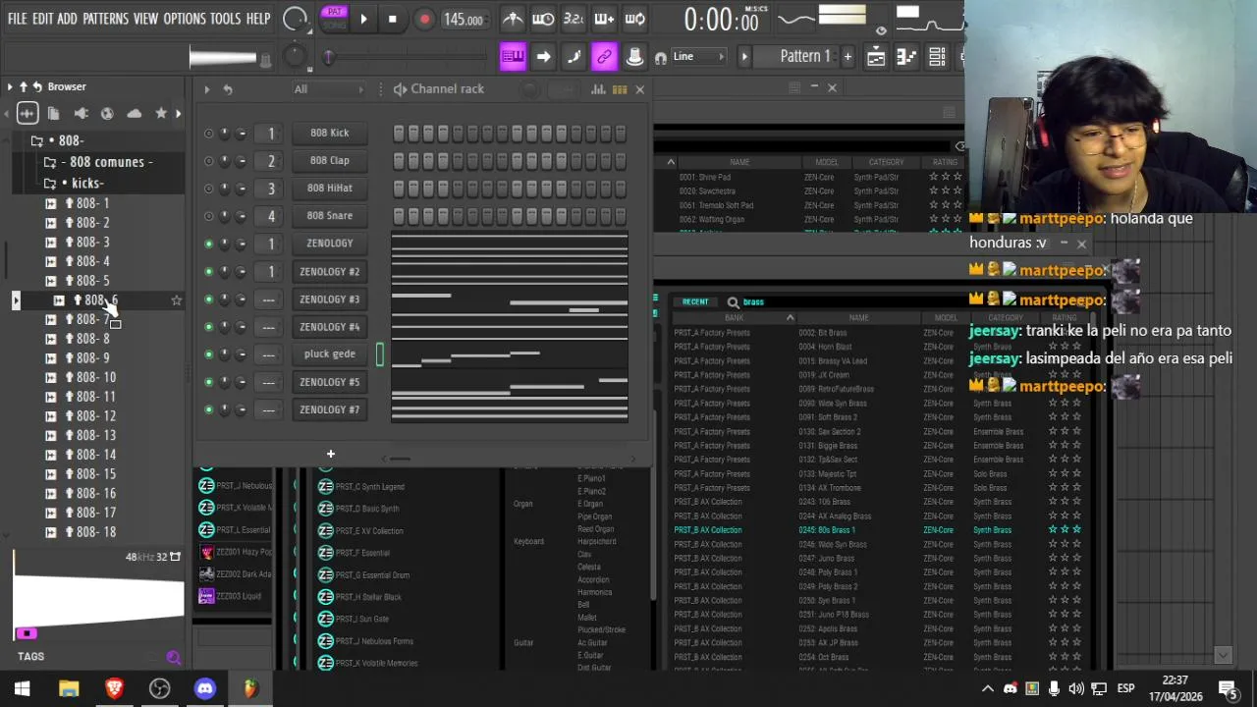
Task: Open the Pattern 1 selector
Action: click(804, 57)
